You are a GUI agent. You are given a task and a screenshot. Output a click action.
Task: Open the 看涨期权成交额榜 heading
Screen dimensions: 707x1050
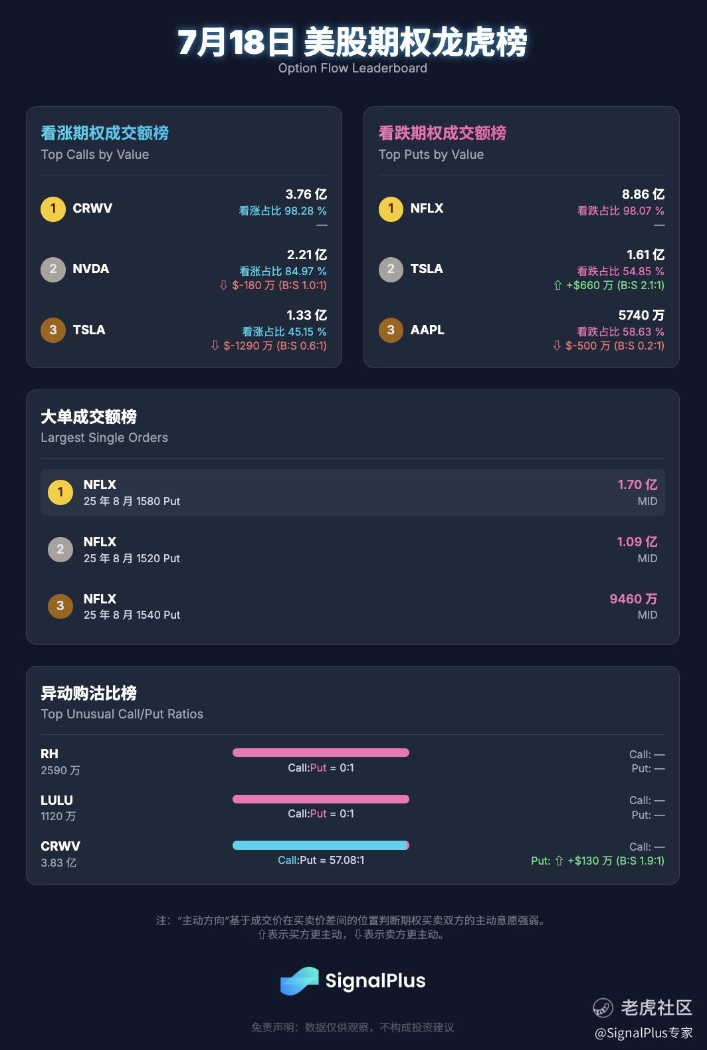point(104,133)
